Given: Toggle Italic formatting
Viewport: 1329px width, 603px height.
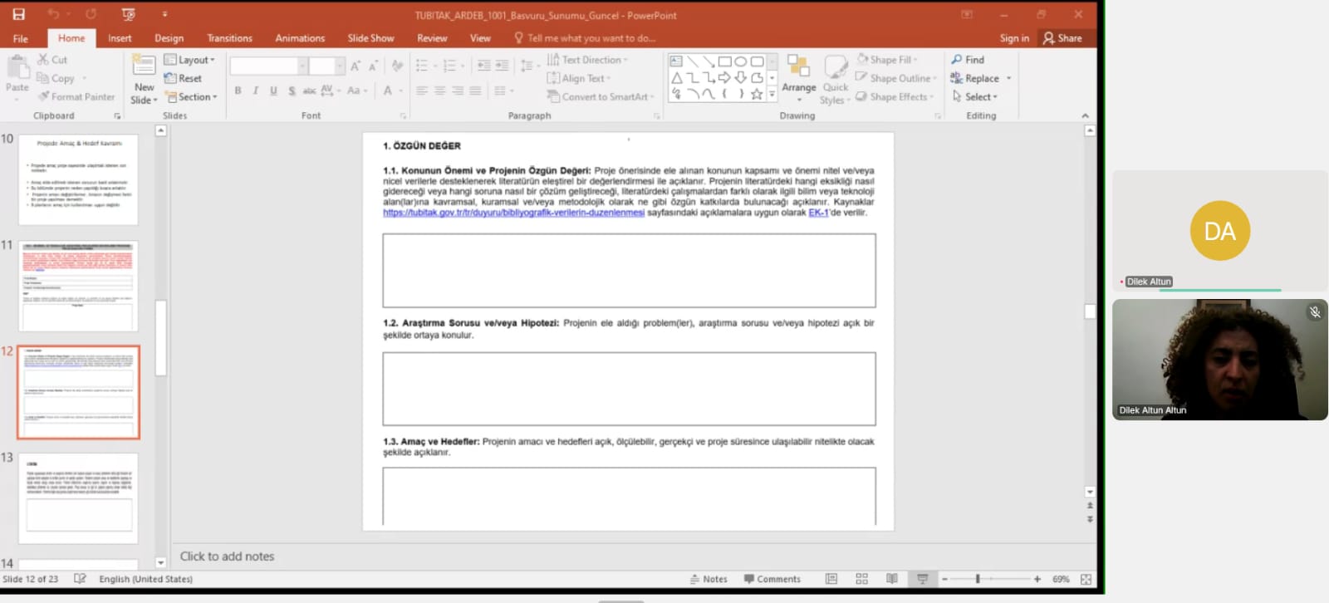Looking at the screenshot, I should (x=255, y=91).
